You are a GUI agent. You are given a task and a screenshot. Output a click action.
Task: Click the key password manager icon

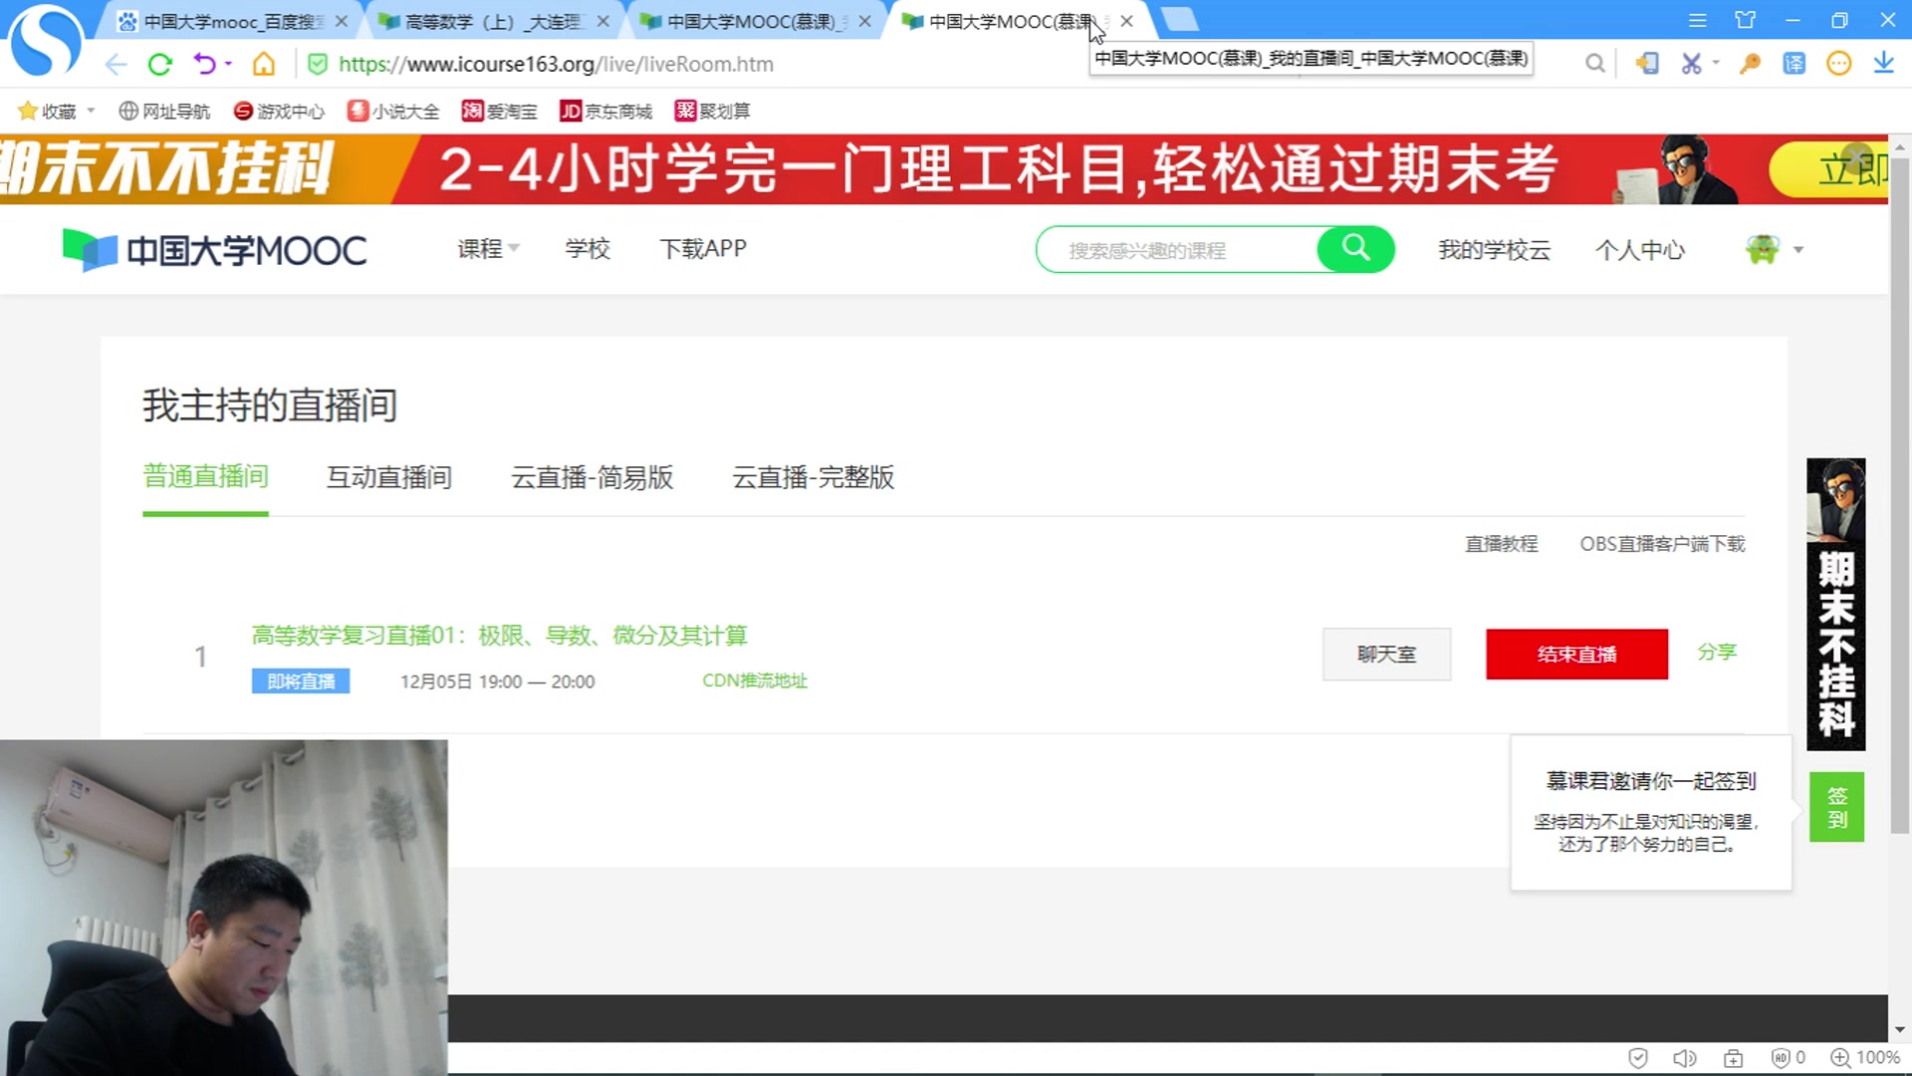pos(1749,64)
